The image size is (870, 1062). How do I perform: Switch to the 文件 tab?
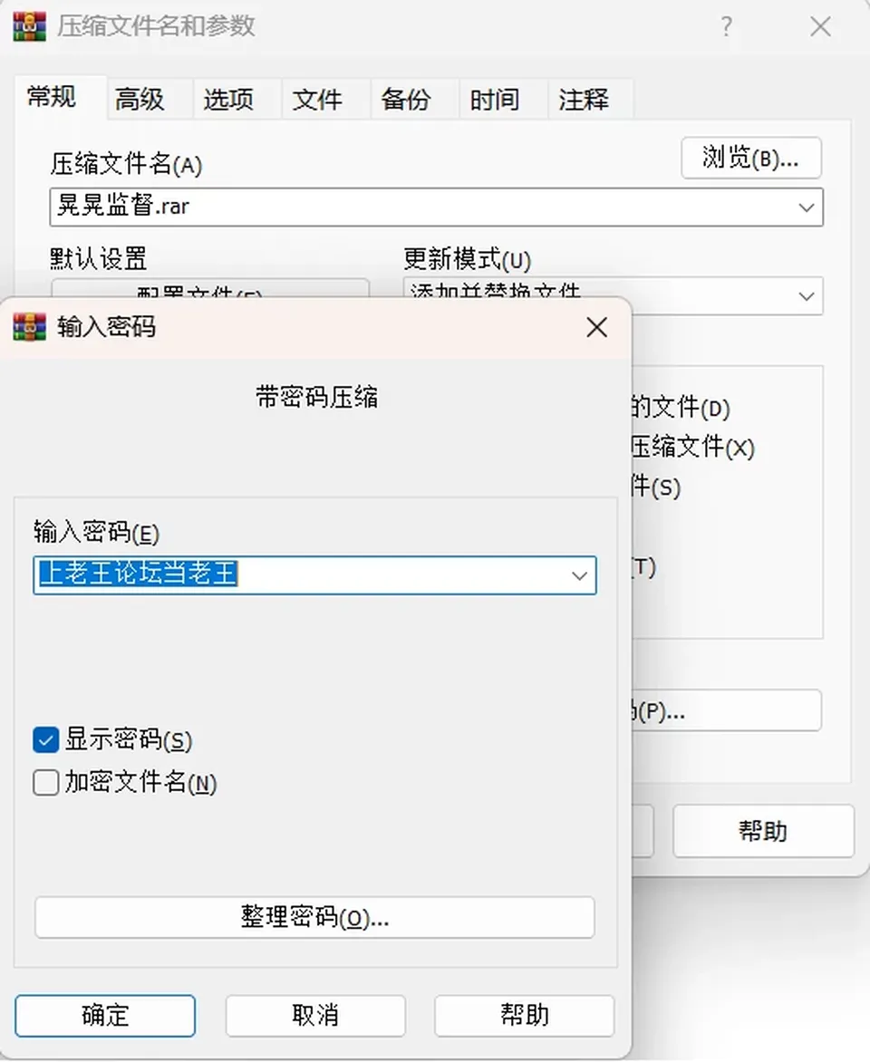pyautogui.click(x=317, y=100)
